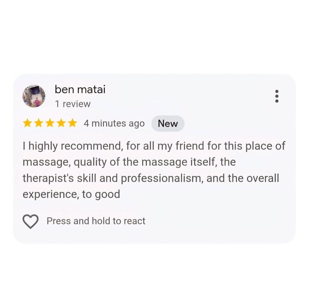Click the "New" badge
This screenshot has width=309, height=299.
tap(168, 124)
